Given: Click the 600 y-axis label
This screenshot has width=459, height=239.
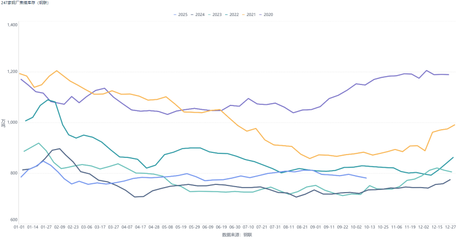Looking at the screenshot, I should point(15,220).
